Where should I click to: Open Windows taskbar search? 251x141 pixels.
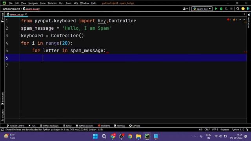pos(104,136)
